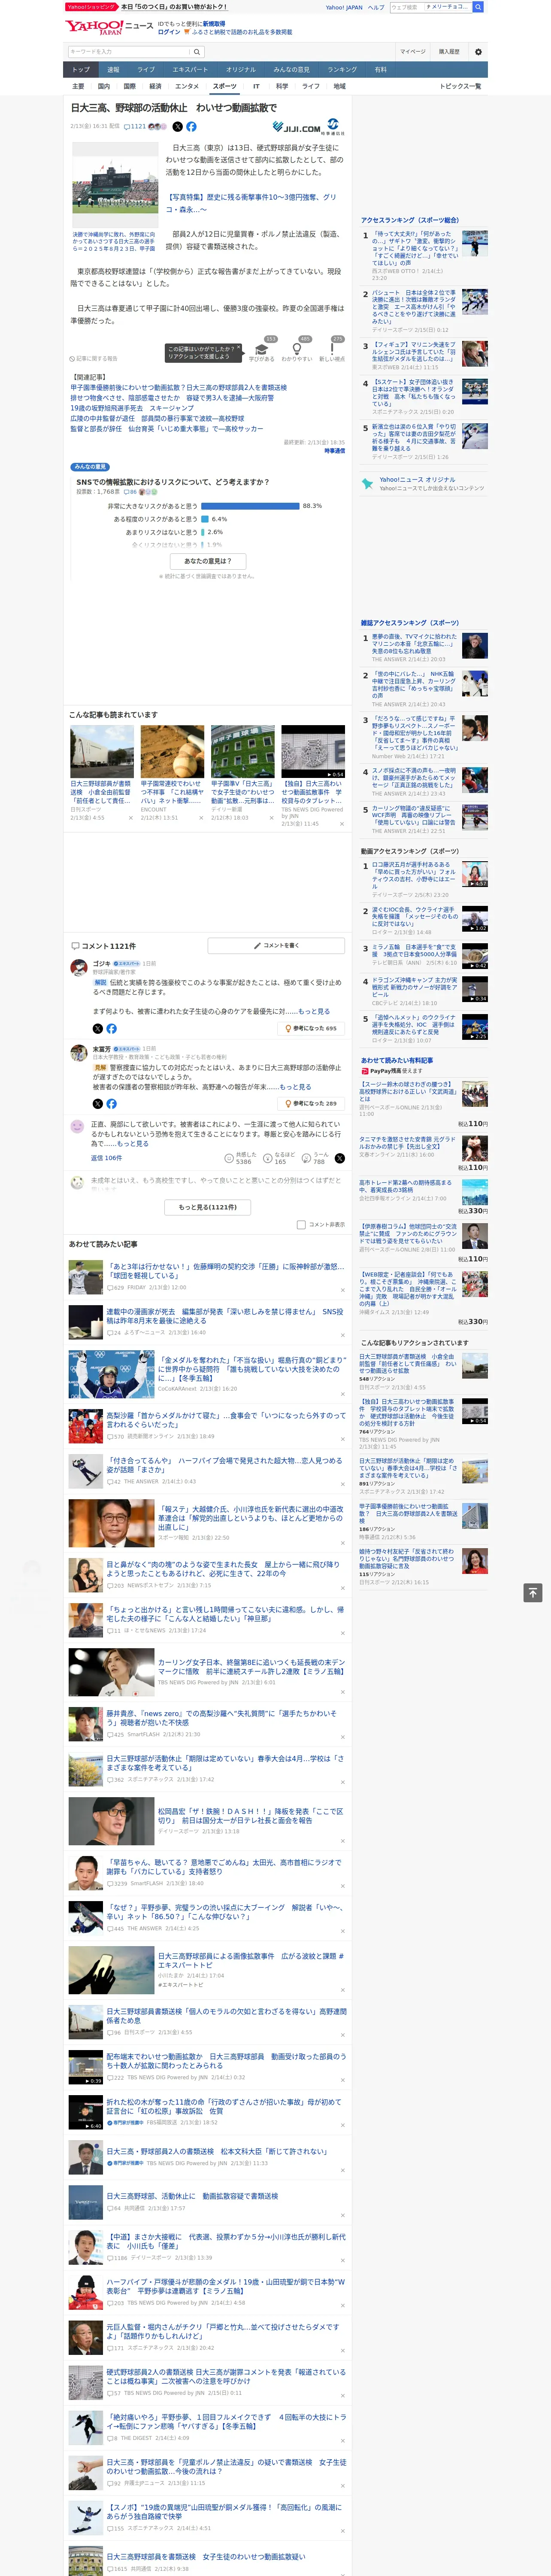Viewport: 551px width, 2576px height.
Task: Expand comments via もっと見る(1121件) button
Action: coord(208,1207)
